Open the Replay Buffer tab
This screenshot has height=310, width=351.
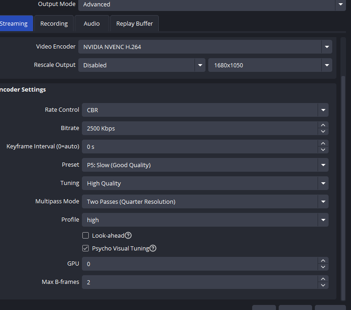click(x=135, y=24)
